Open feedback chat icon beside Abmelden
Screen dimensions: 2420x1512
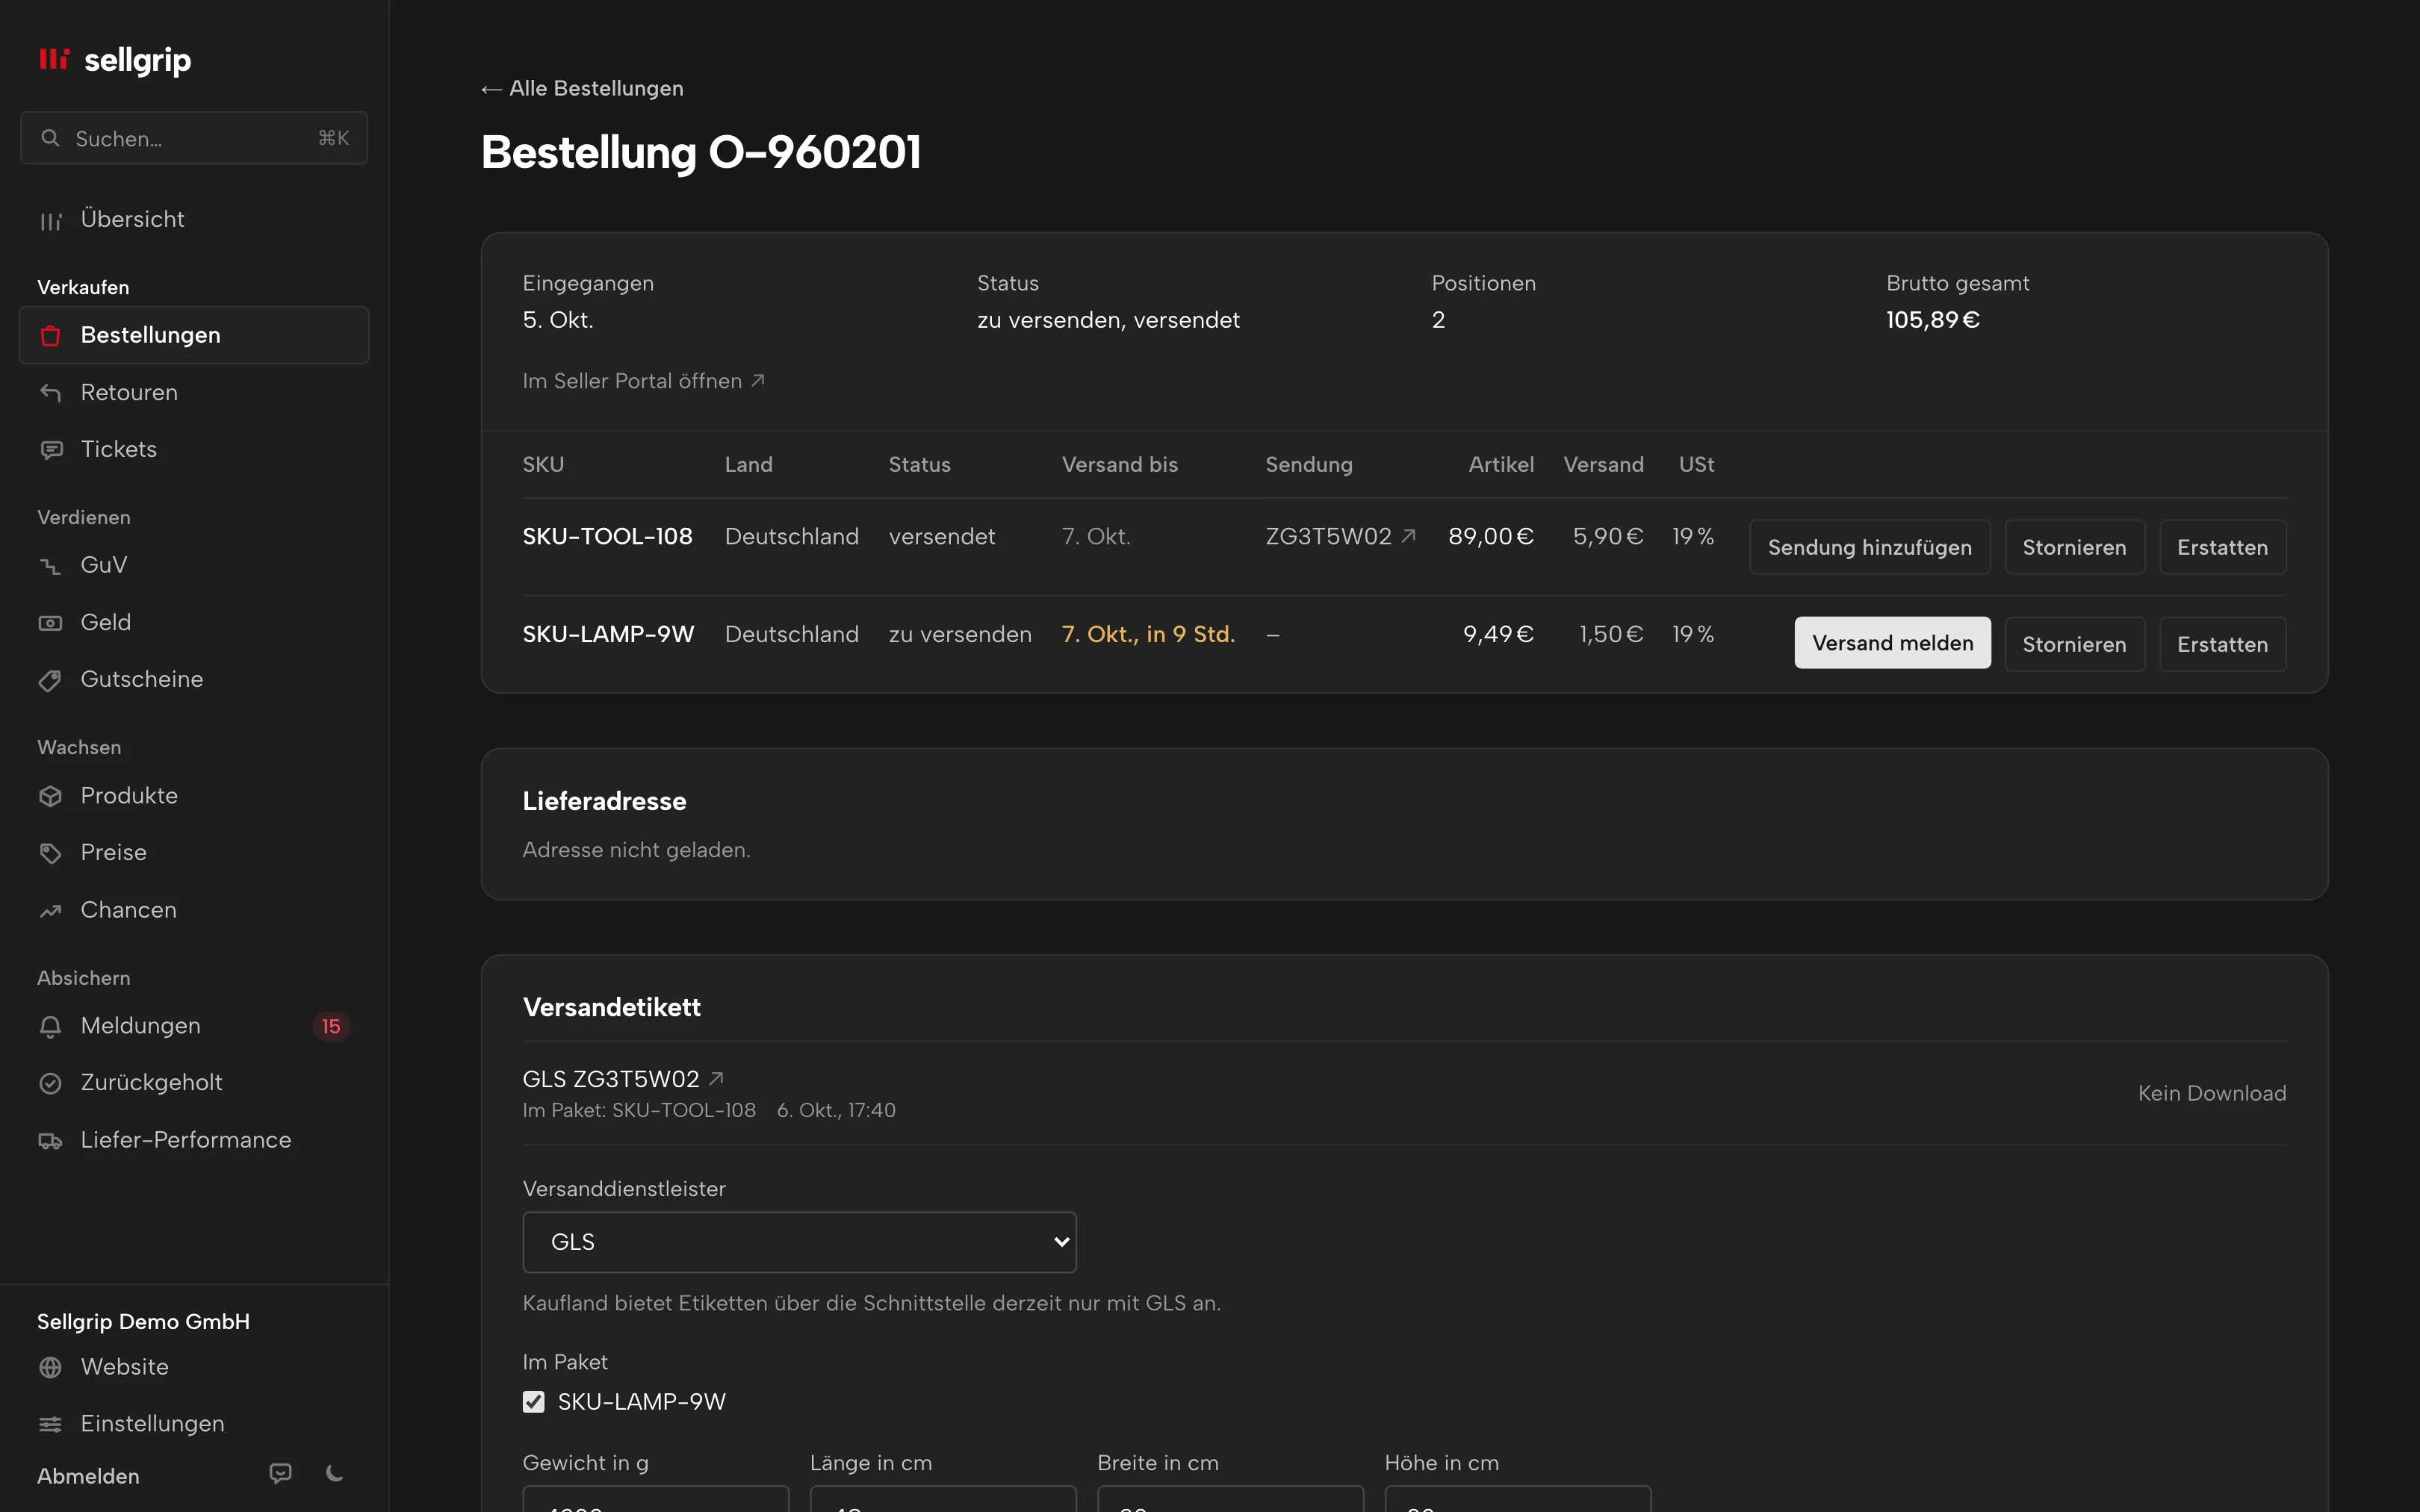pyautogui.click(x=281, y=1474)
